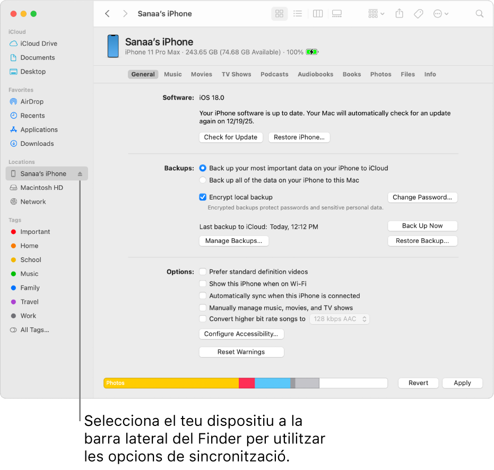Switch to the Files tab
Viewport: 494px width, 470px height.
click(x=408, y=74)
